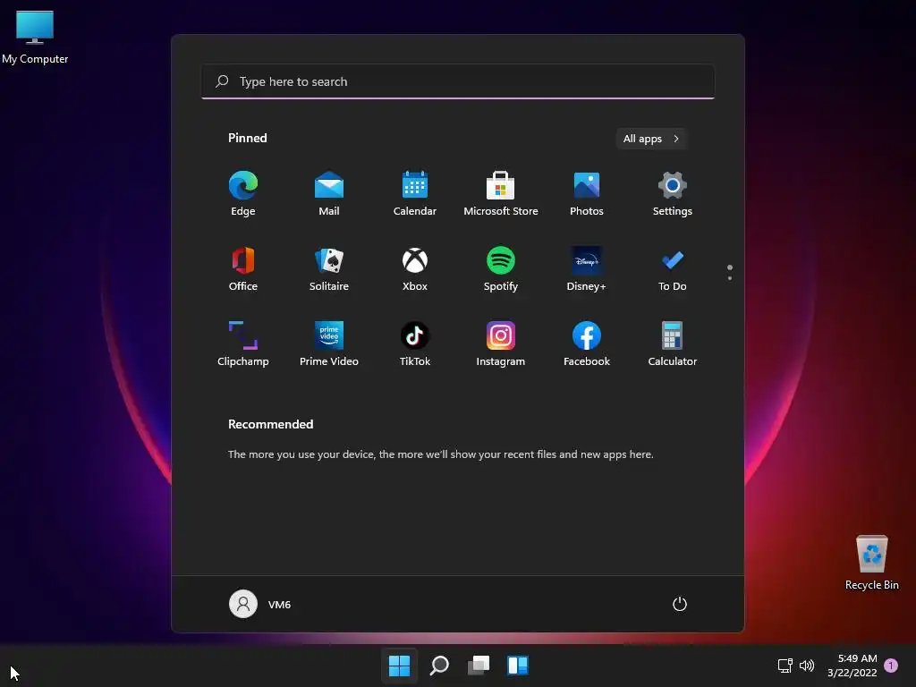916x687 pixels.
Task: Open the clock showing 5:49 AM
Action: (852, 666)
